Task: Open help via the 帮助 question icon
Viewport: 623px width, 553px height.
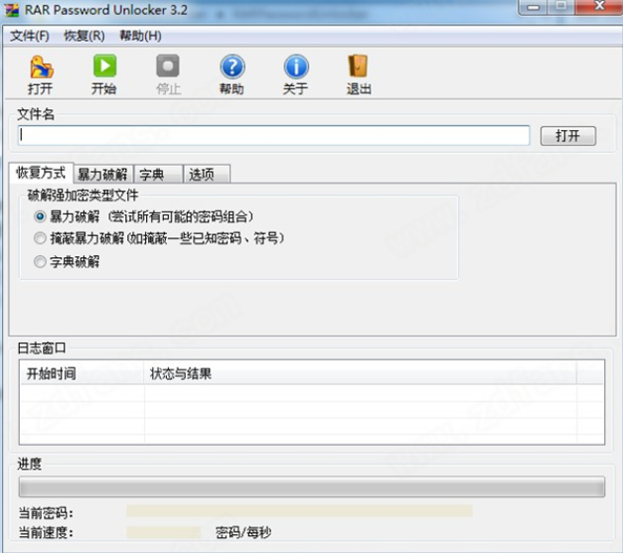Action: coord(233,67)
